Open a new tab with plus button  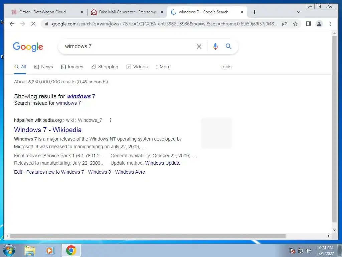pyautogui.click(x=254, y=12)
